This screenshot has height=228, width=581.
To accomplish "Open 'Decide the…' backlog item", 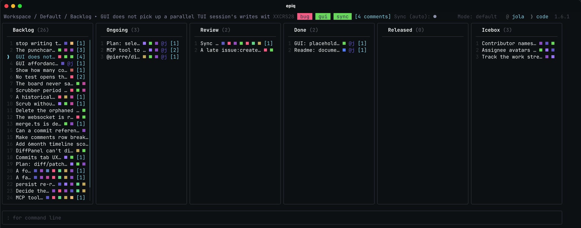I will tap(48, 191).
